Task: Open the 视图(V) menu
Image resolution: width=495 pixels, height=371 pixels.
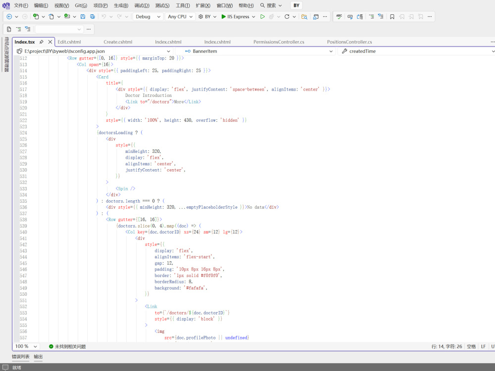Action: point(61,5)
